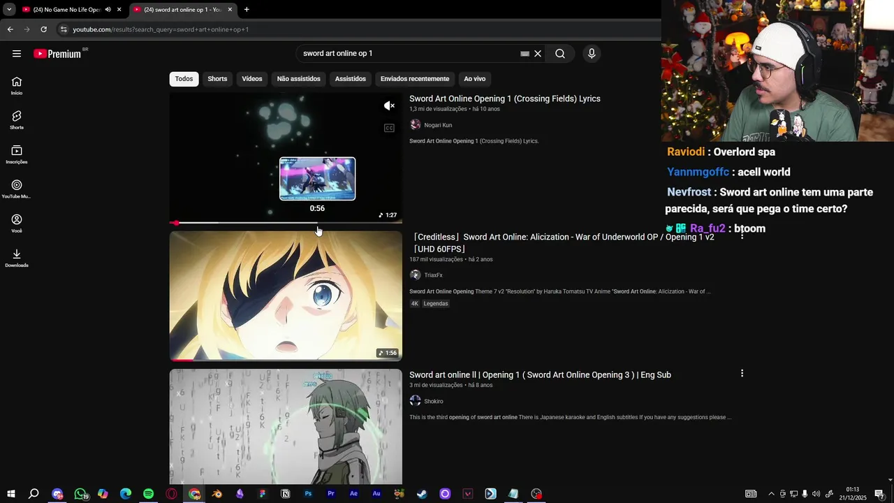Screen dimensions: 894x503
Task: Open Blender from the taskbar
Action: (217, 494)
